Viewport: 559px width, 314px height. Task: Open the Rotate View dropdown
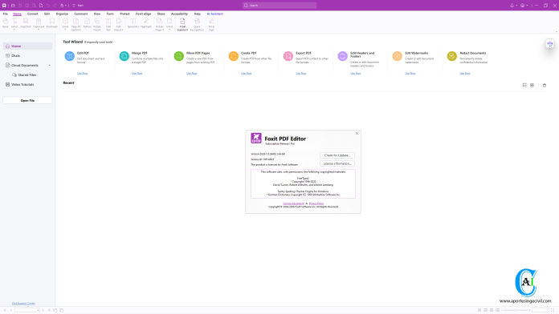[x=97, y=25]
